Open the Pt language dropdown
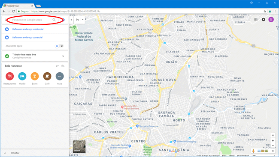Viewport: 279px width, 157px height. pos(79,20)
